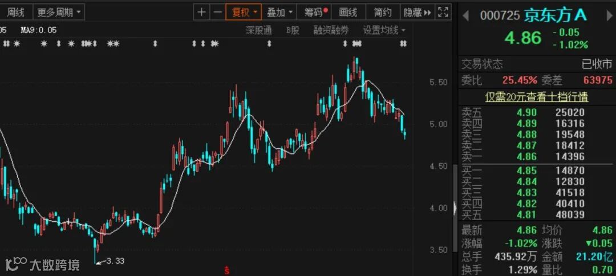Select the ask volume 18412

tap(570, 145)
